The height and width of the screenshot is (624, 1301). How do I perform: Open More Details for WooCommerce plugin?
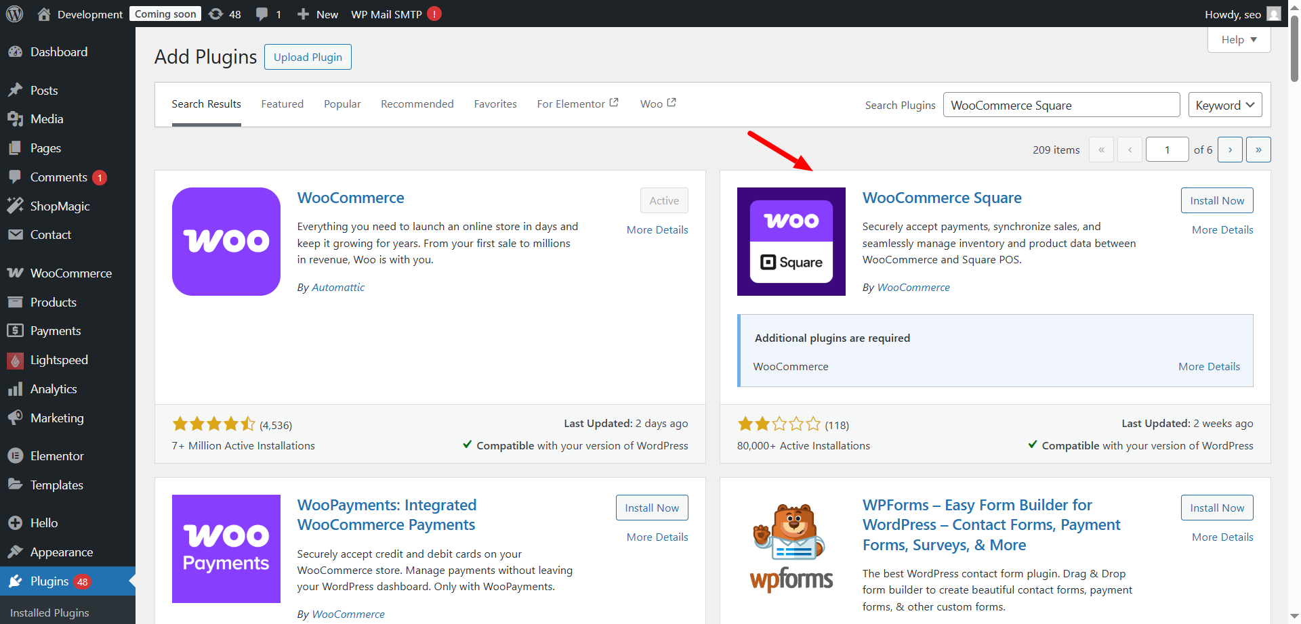click(x=657, y=230)
